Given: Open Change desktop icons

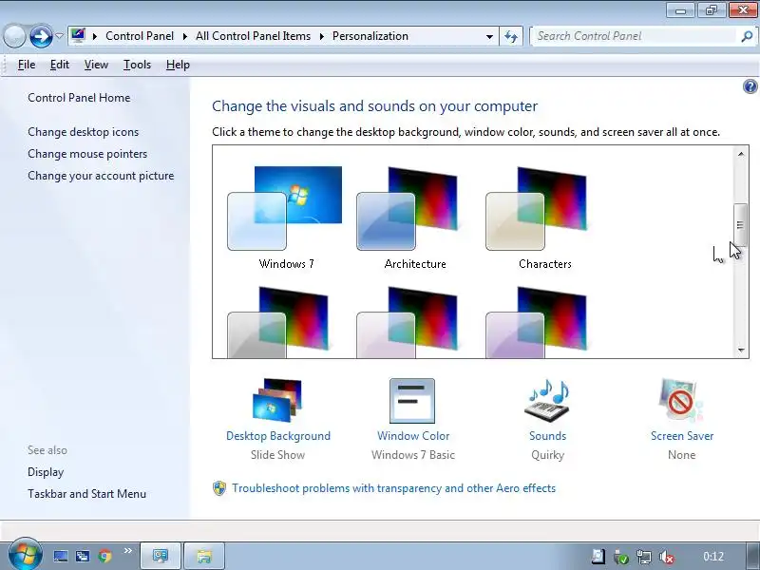Looking at the screenshot, I should [83, 132].
